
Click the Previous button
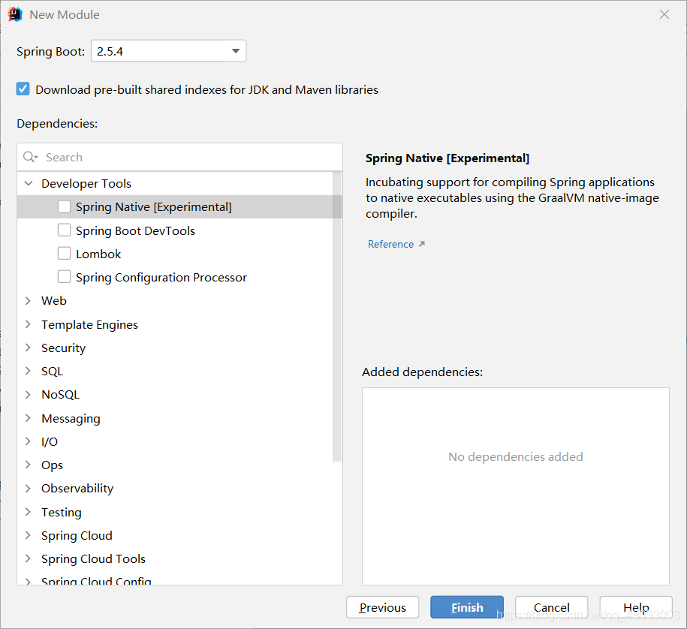[382, 607]
